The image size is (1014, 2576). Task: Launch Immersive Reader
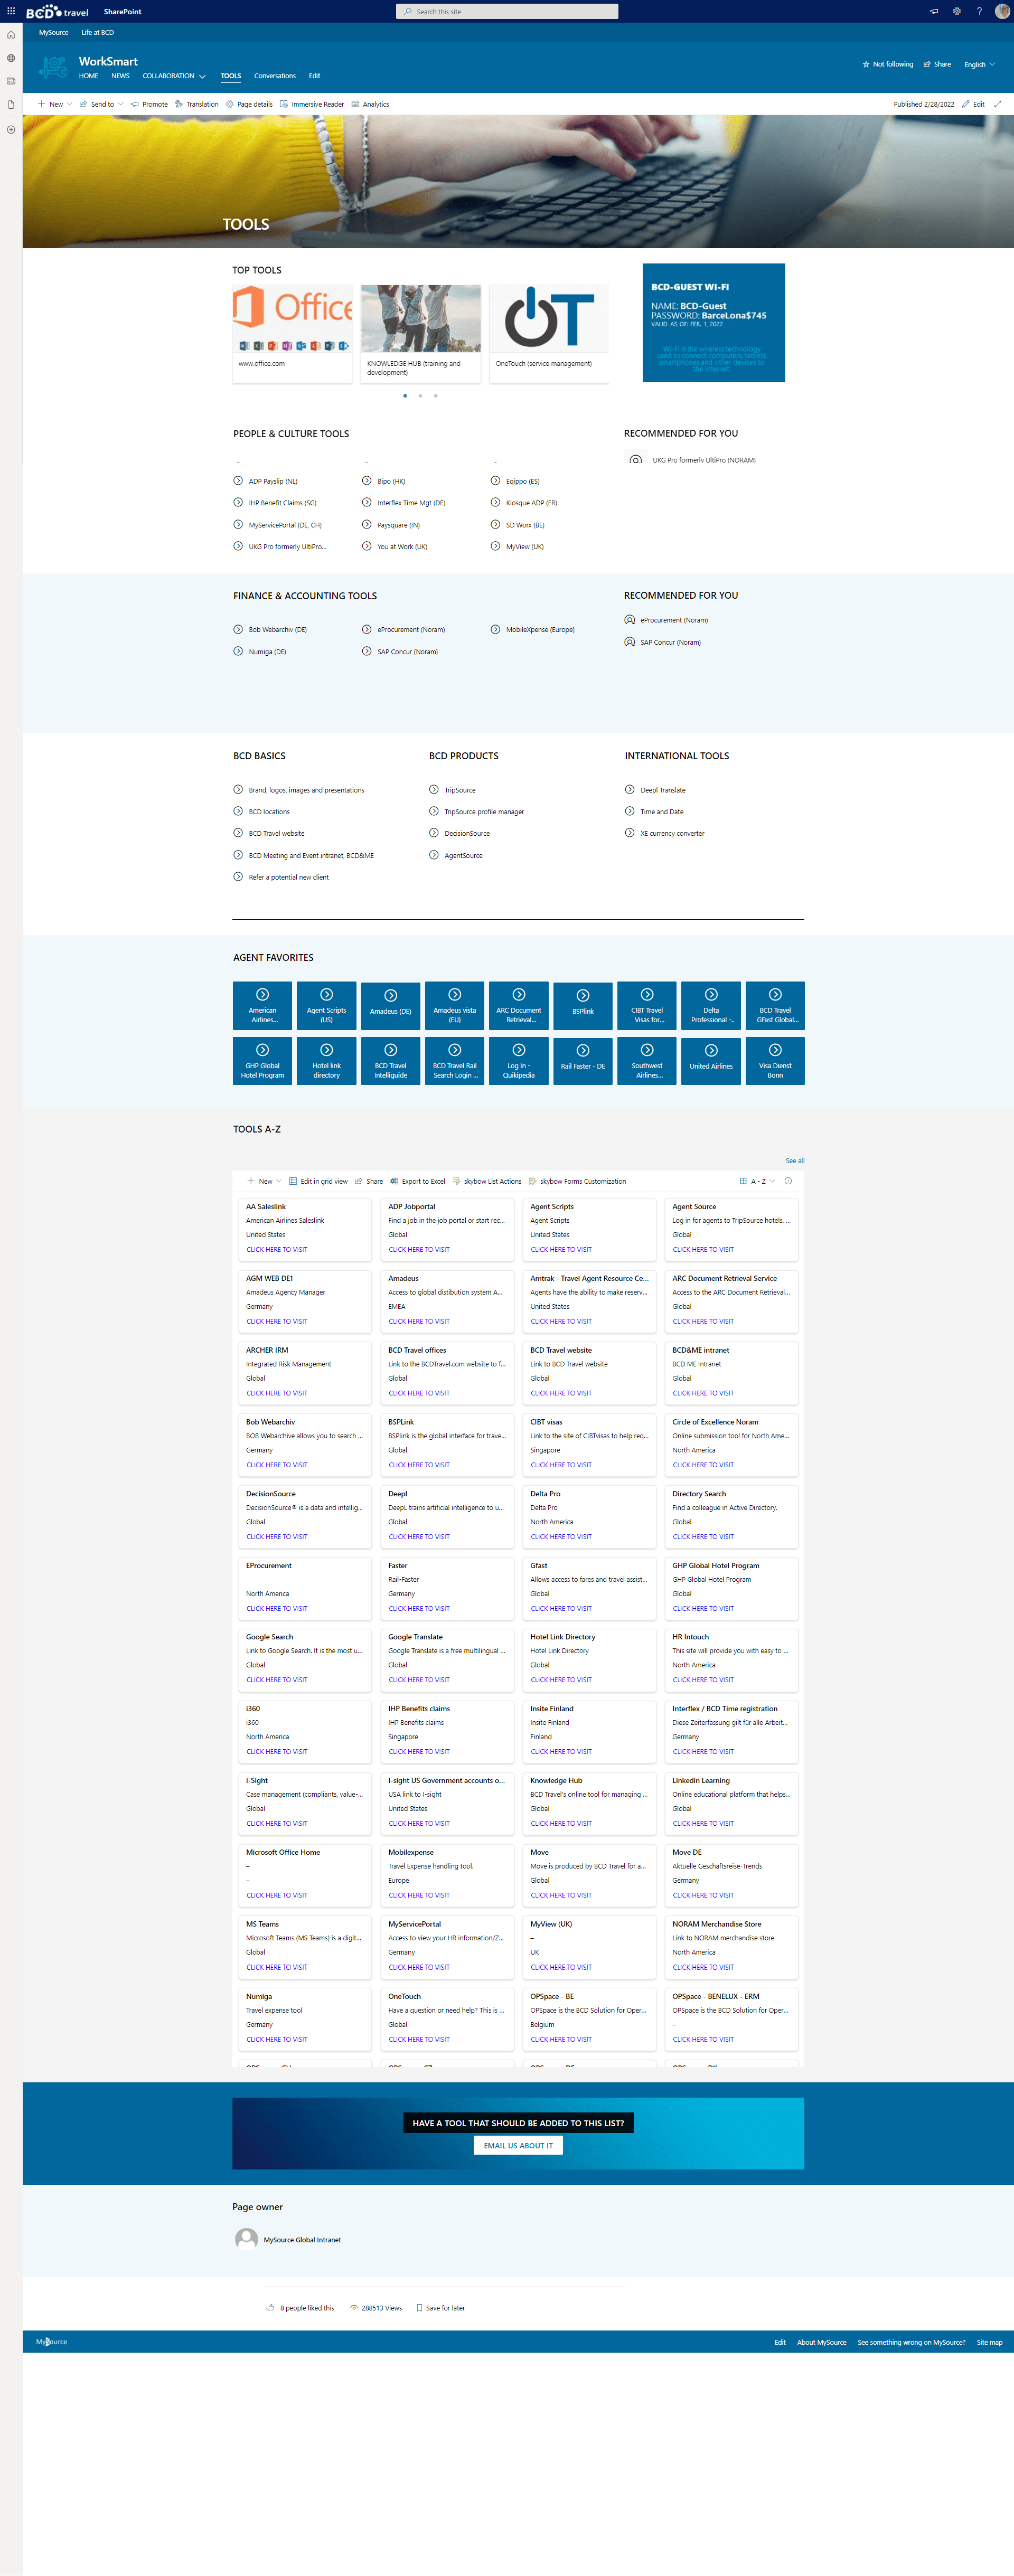coord(312,104)
